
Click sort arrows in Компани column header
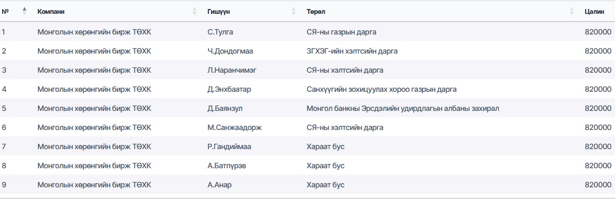(195, 11)
